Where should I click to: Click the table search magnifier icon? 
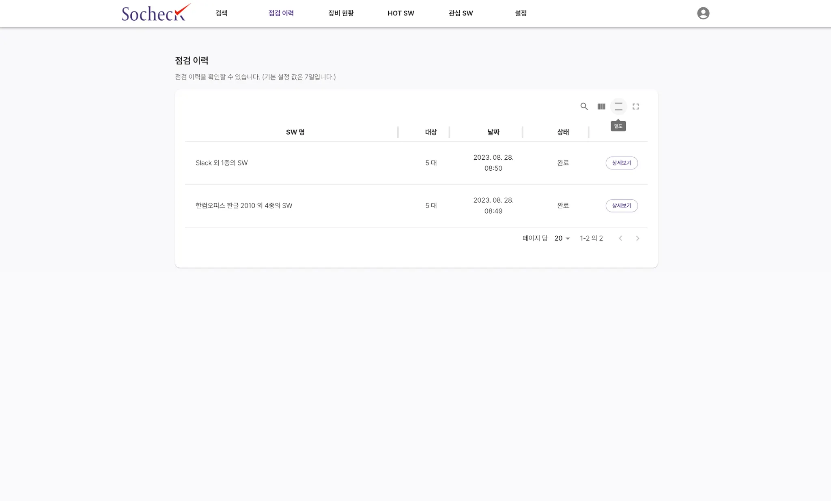tap(584, 107)
